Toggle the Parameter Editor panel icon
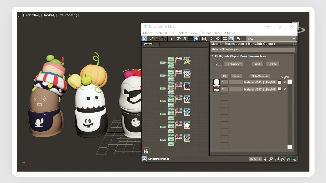Screen dimensions: 326x183 click(231, 39)
